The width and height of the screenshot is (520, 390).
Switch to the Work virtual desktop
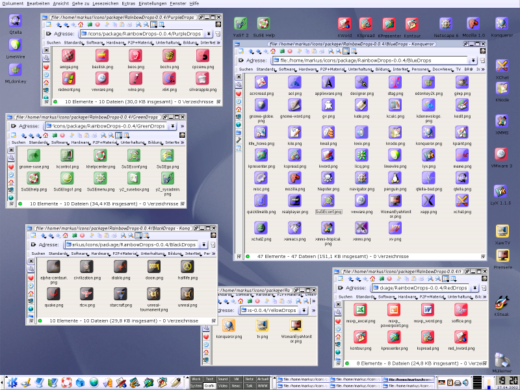196,379
